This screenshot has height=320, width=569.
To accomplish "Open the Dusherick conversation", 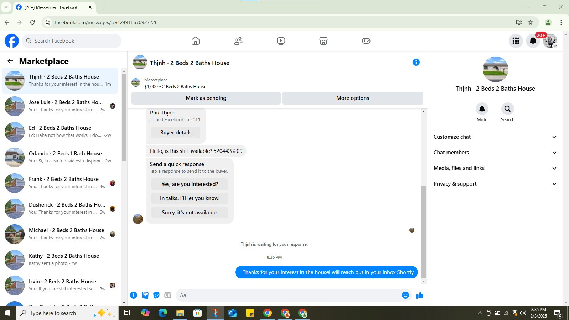I will (x=60, y=209).
